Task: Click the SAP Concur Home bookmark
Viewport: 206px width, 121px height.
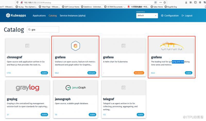Action: click(x=71, y=7)
